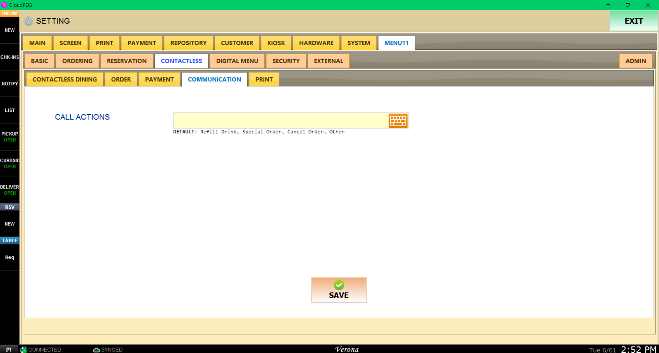Click the Call Actions text field
Image resolution: width=659 pixels, height=353 pixels.
[281, 121]
